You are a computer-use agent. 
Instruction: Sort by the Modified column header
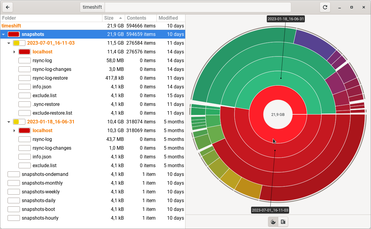[171, 18]
